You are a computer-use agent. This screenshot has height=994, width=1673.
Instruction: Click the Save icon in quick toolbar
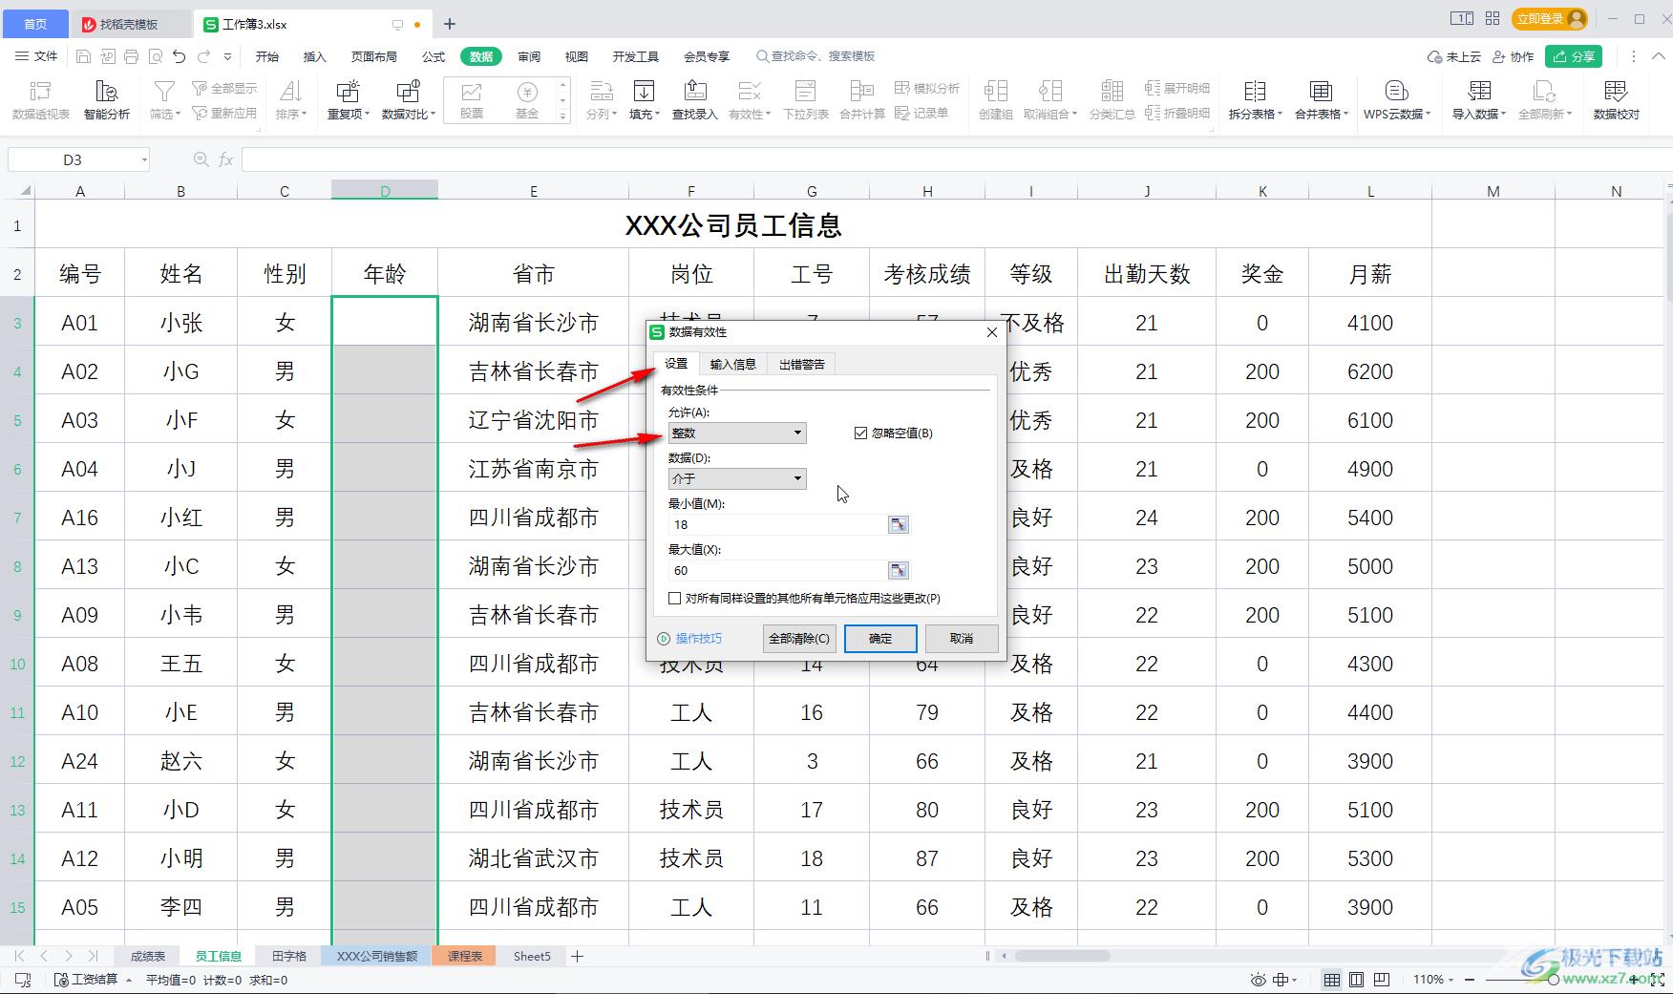click(x=83, y=56)
